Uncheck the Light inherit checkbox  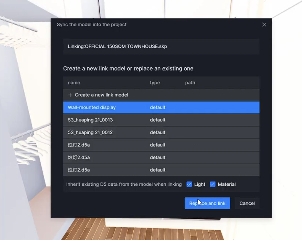pos(189,184)
